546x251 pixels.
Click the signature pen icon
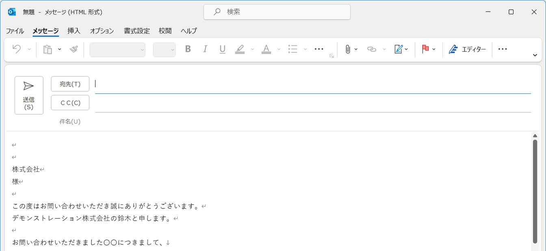tap(398, 49)
